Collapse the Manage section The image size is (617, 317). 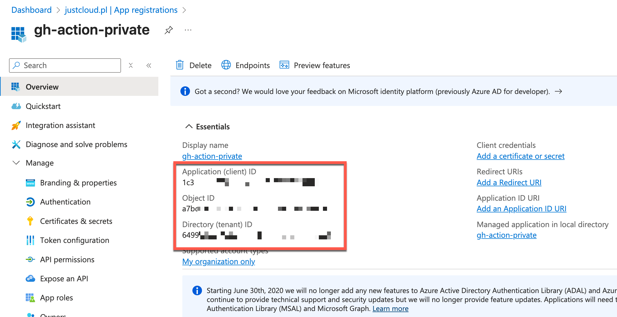pyautogui.click(x=16, y=163)
